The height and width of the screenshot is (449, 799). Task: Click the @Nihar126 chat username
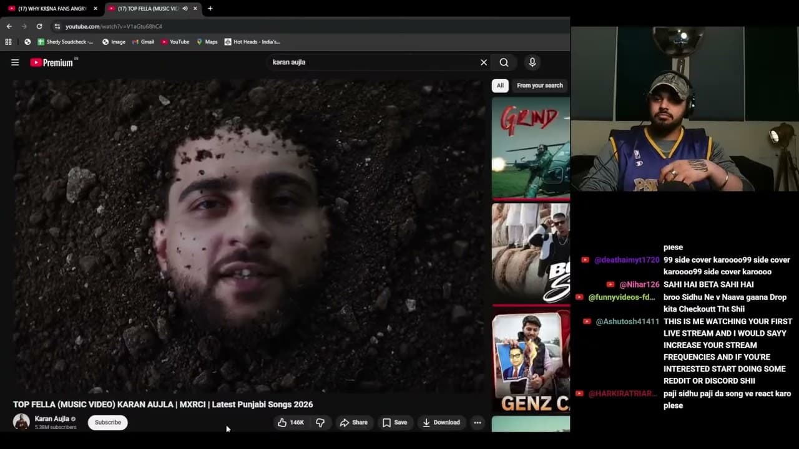tap(639, 285)
